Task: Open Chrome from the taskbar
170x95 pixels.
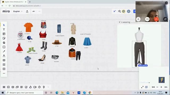Action: (x=90, y=93)
